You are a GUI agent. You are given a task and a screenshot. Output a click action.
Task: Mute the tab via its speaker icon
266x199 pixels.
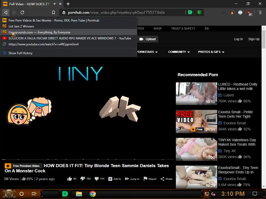coord(55,4)
